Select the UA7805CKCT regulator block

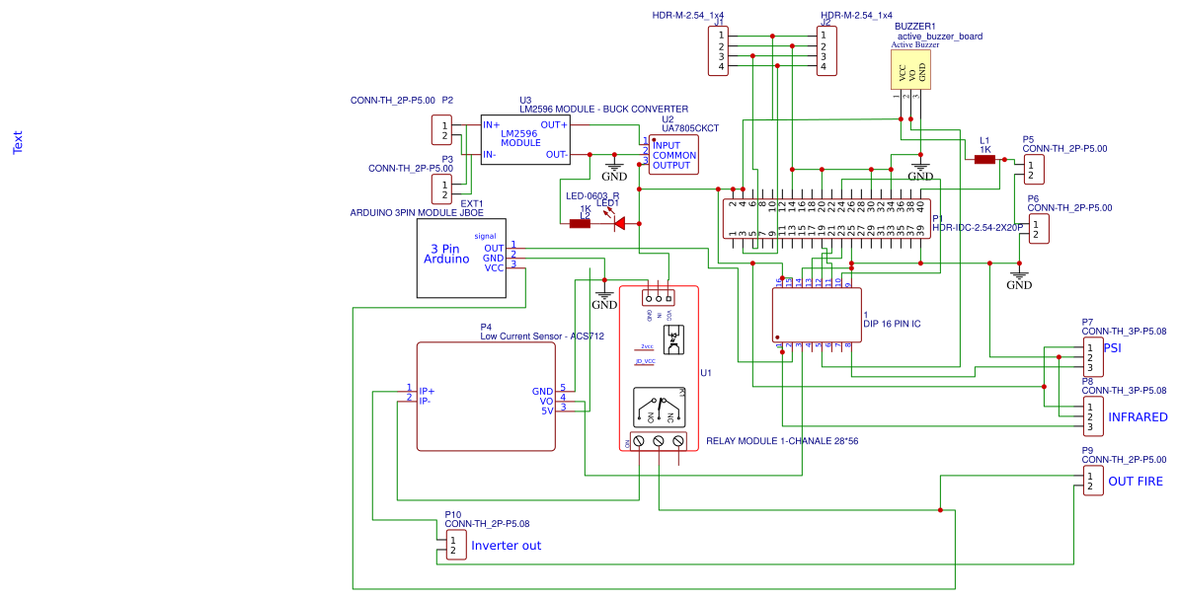673,154
